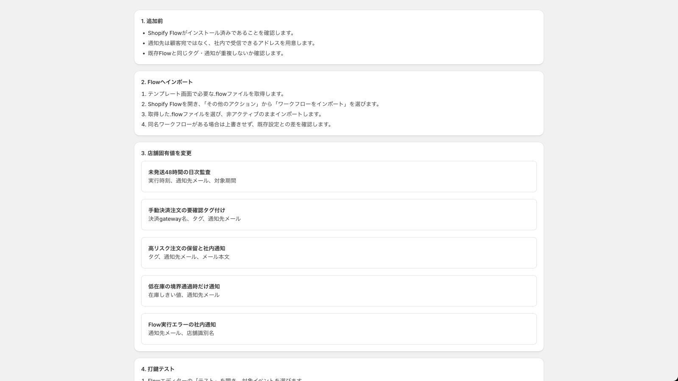The image size is (678, 381).
Task: Click the heading "3. 店舗固有値を変更"
Action: (x=167, y=153)
